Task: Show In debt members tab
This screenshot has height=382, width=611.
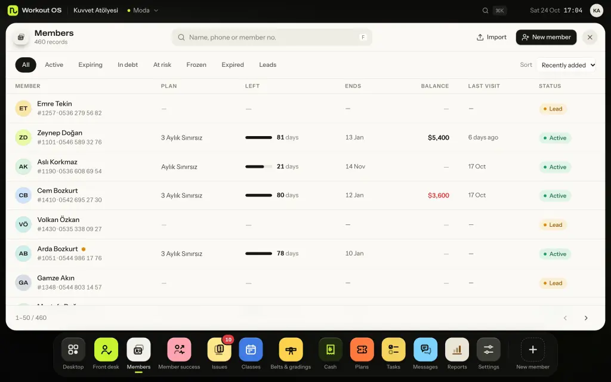Action: coord(128,64)
